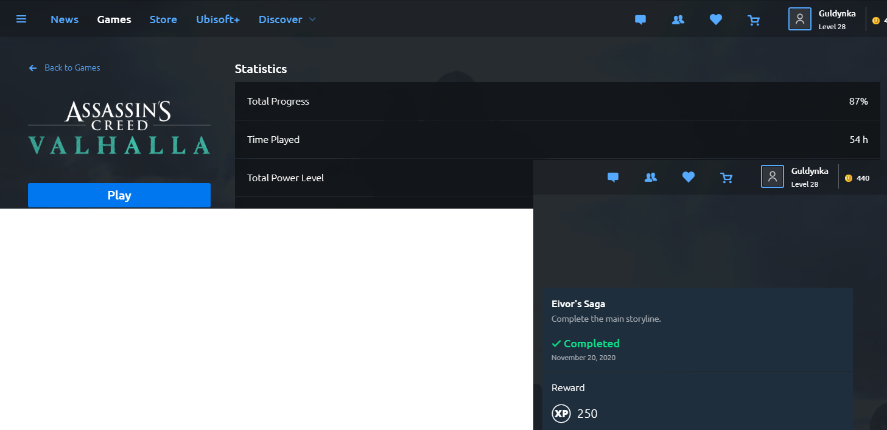Click Level 28 in overlay bar
The height and width of the screenshot is (430, 887).
click(x=805, y=184)
